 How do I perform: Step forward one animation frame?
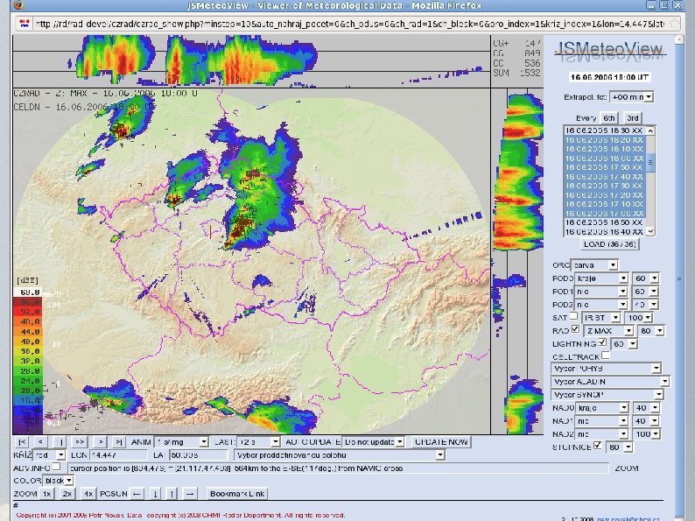[101, 442]
